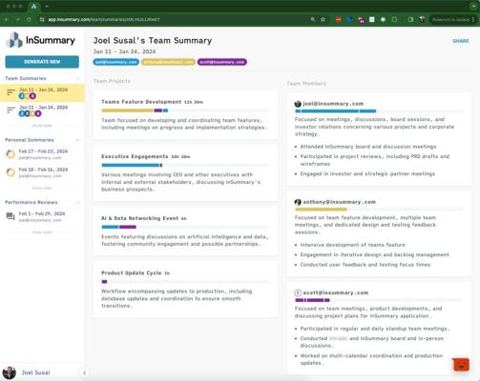Click the Product Update Cycle card title

[131, 273]
